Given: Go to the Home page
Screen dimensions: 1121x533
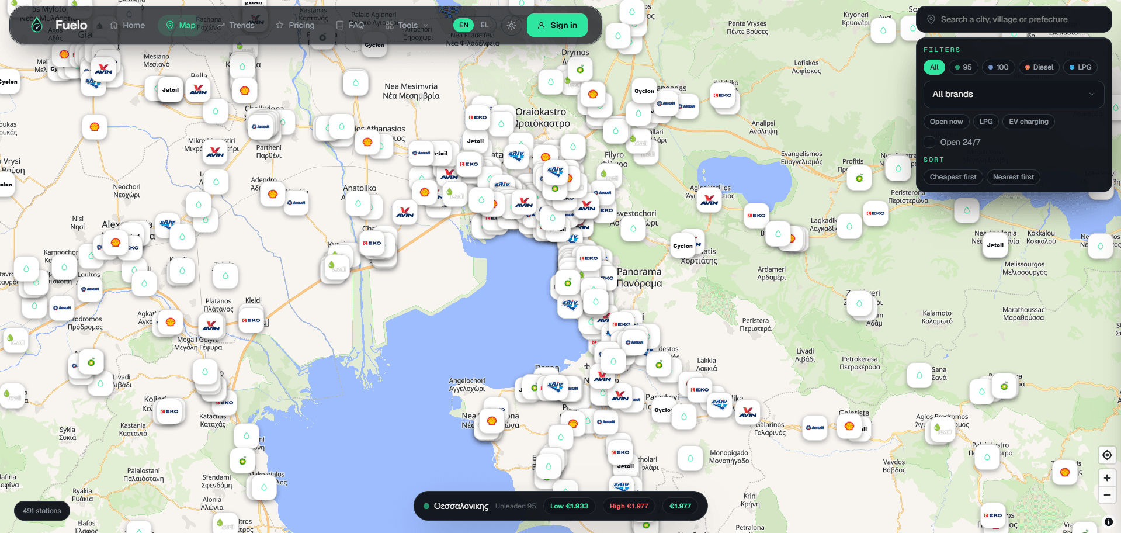Looking at the screenshot, I should pos(127,25).
